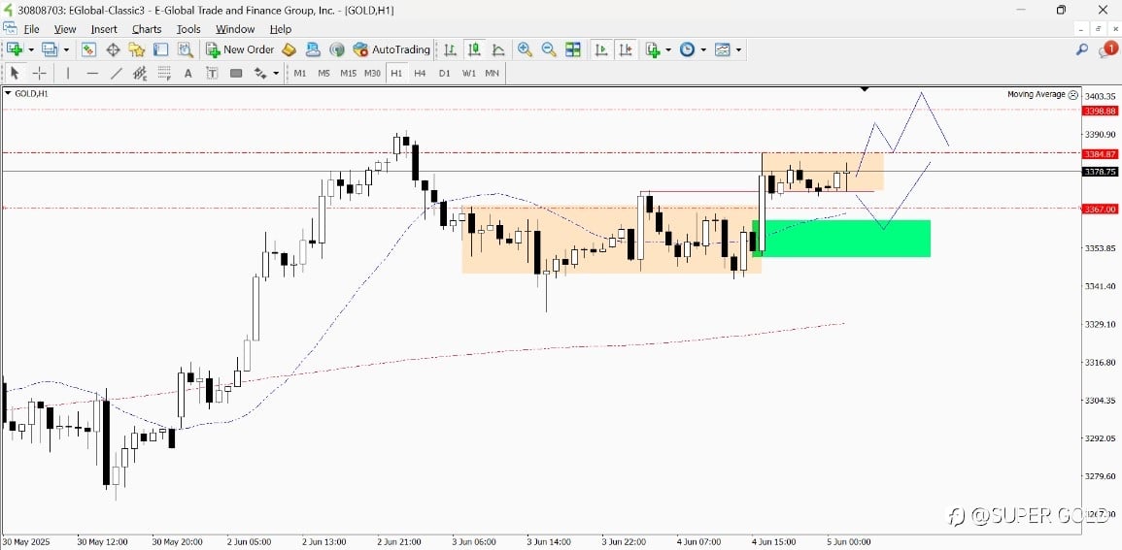Expand the Templates dropdown arrow
Viewport: 1122px width, 550px height.
coord(738,50)
